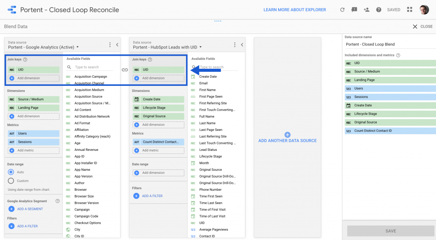The width and height of the screenshot is (436, 240).
Task: Click the help icon next to HubSpot Join keys
Action: click(x=150, y=59)
